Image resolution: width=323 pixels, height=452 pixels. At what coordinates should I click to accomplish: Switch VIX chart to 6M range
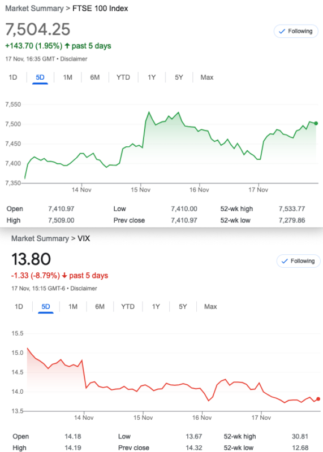click(100, 306)
